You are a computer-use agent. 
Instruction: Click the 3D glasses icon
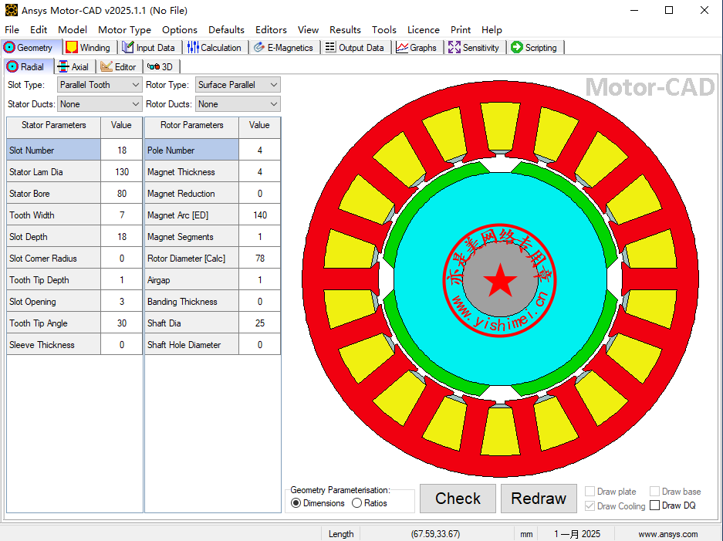pos(153,67)
